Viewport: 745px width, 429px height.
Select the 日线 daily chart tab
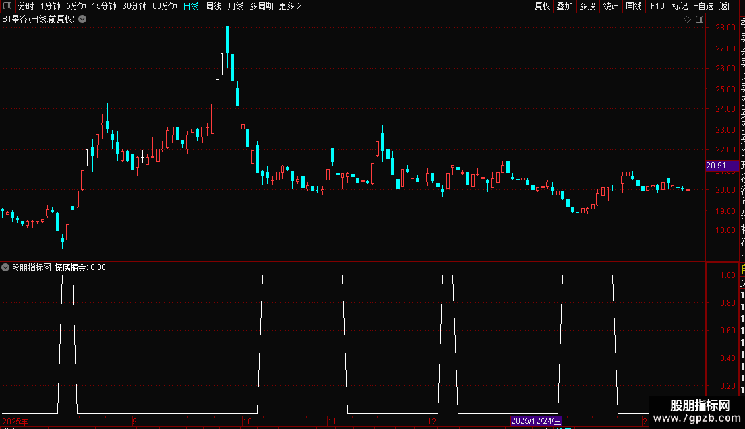(x=191, y=6)
